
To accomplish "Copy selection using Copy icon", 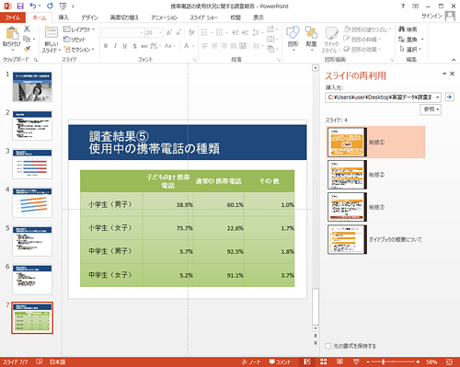I will [x=27, y=39].
